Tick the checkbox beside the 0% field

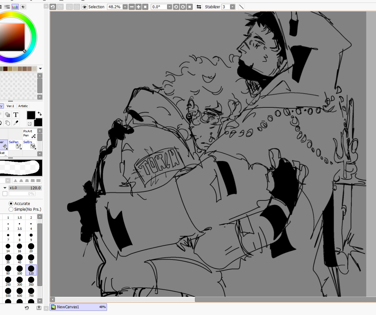[x=5, y=194]
